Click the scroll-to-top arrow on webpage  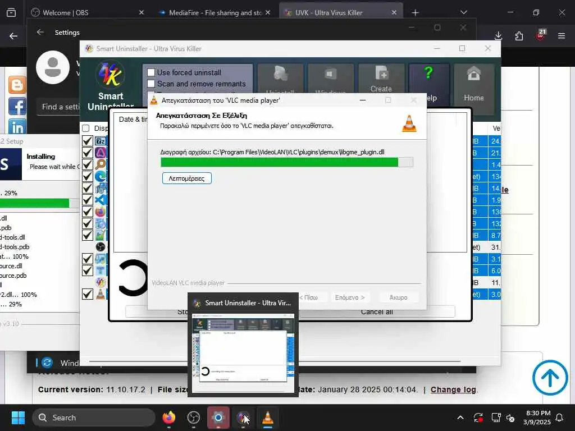tap(550, 378)
